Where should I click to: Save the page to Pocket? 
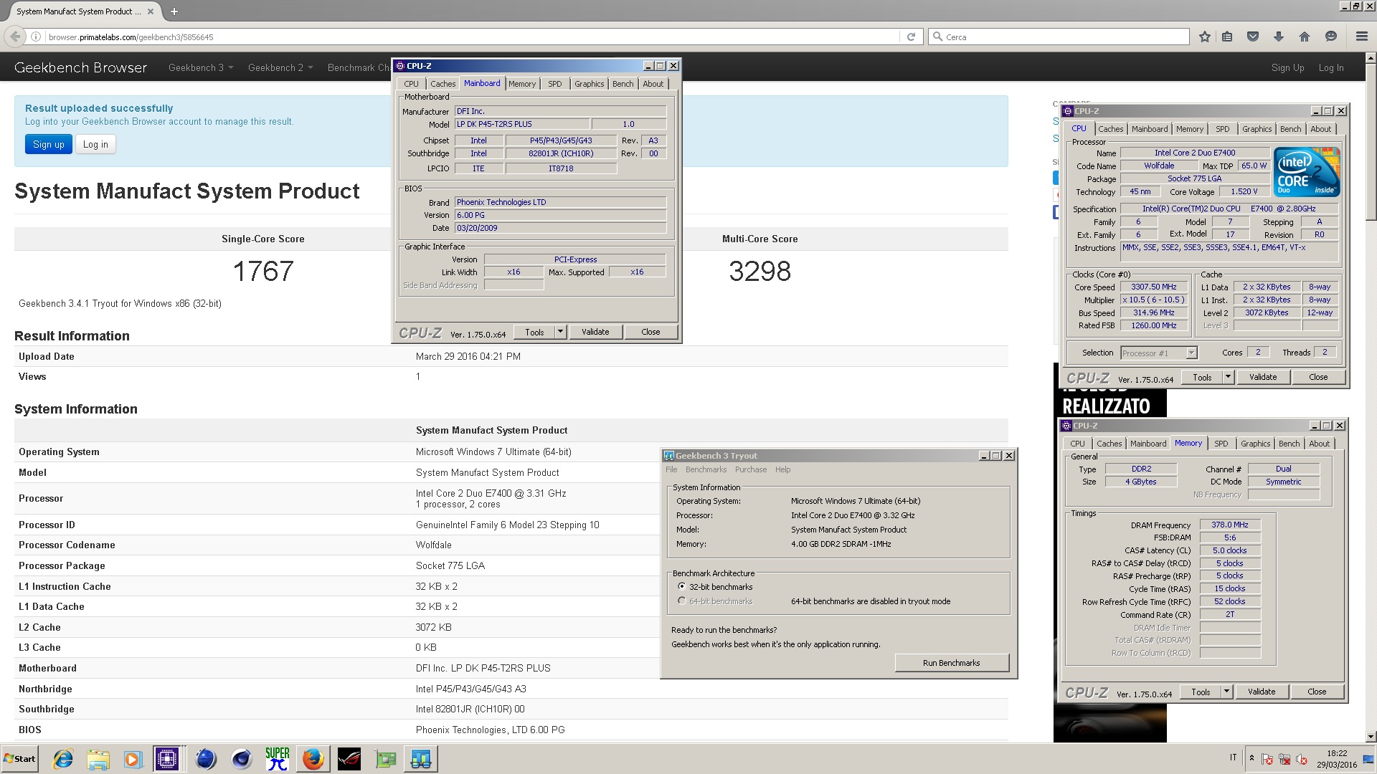pos(1253,37)
